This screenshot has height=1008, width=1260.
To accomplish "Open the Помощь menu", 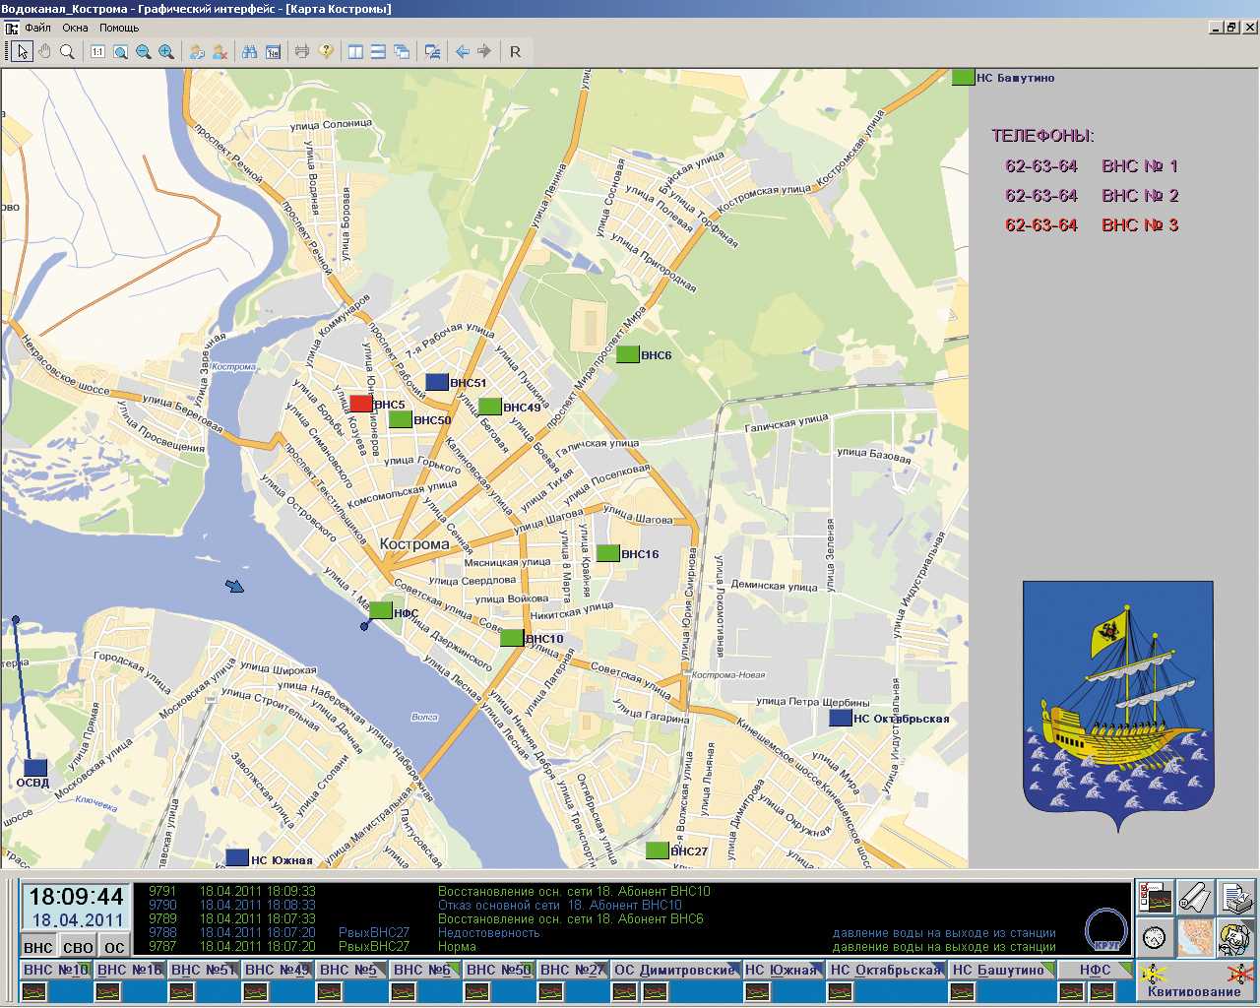I will tap(119, 28).
